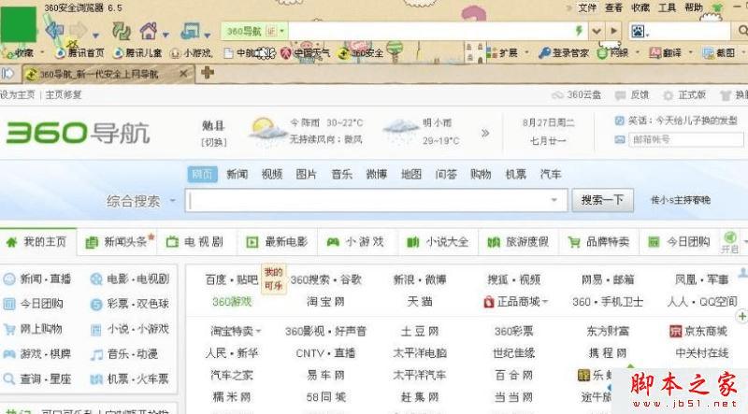
Task: Click 主页修复 link
Action: click(x=64, y=95)
